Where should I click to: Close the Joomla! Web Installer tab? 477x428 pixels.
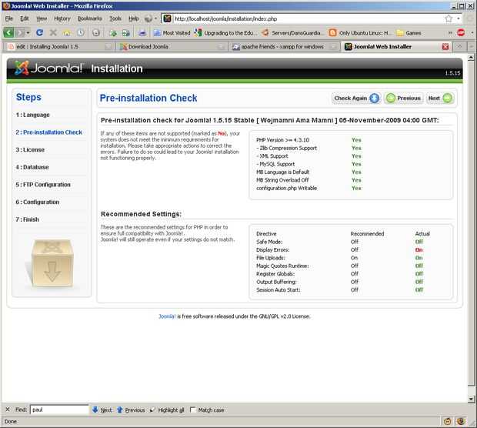click(445, 47)
